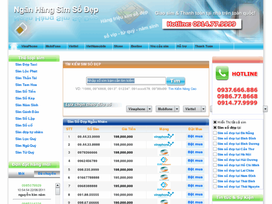Viewport: 272px width, 204px height.
Task: Check 'Sim số đẹp tại Hồ Chí Minh'
Action: (215, 165)
